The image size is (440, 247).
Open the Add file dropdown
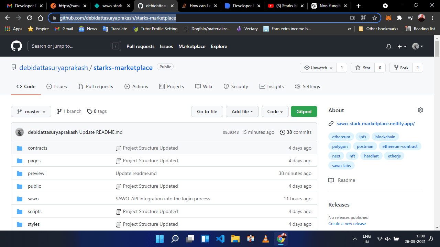pyautogui.click(x=242, y=111)
